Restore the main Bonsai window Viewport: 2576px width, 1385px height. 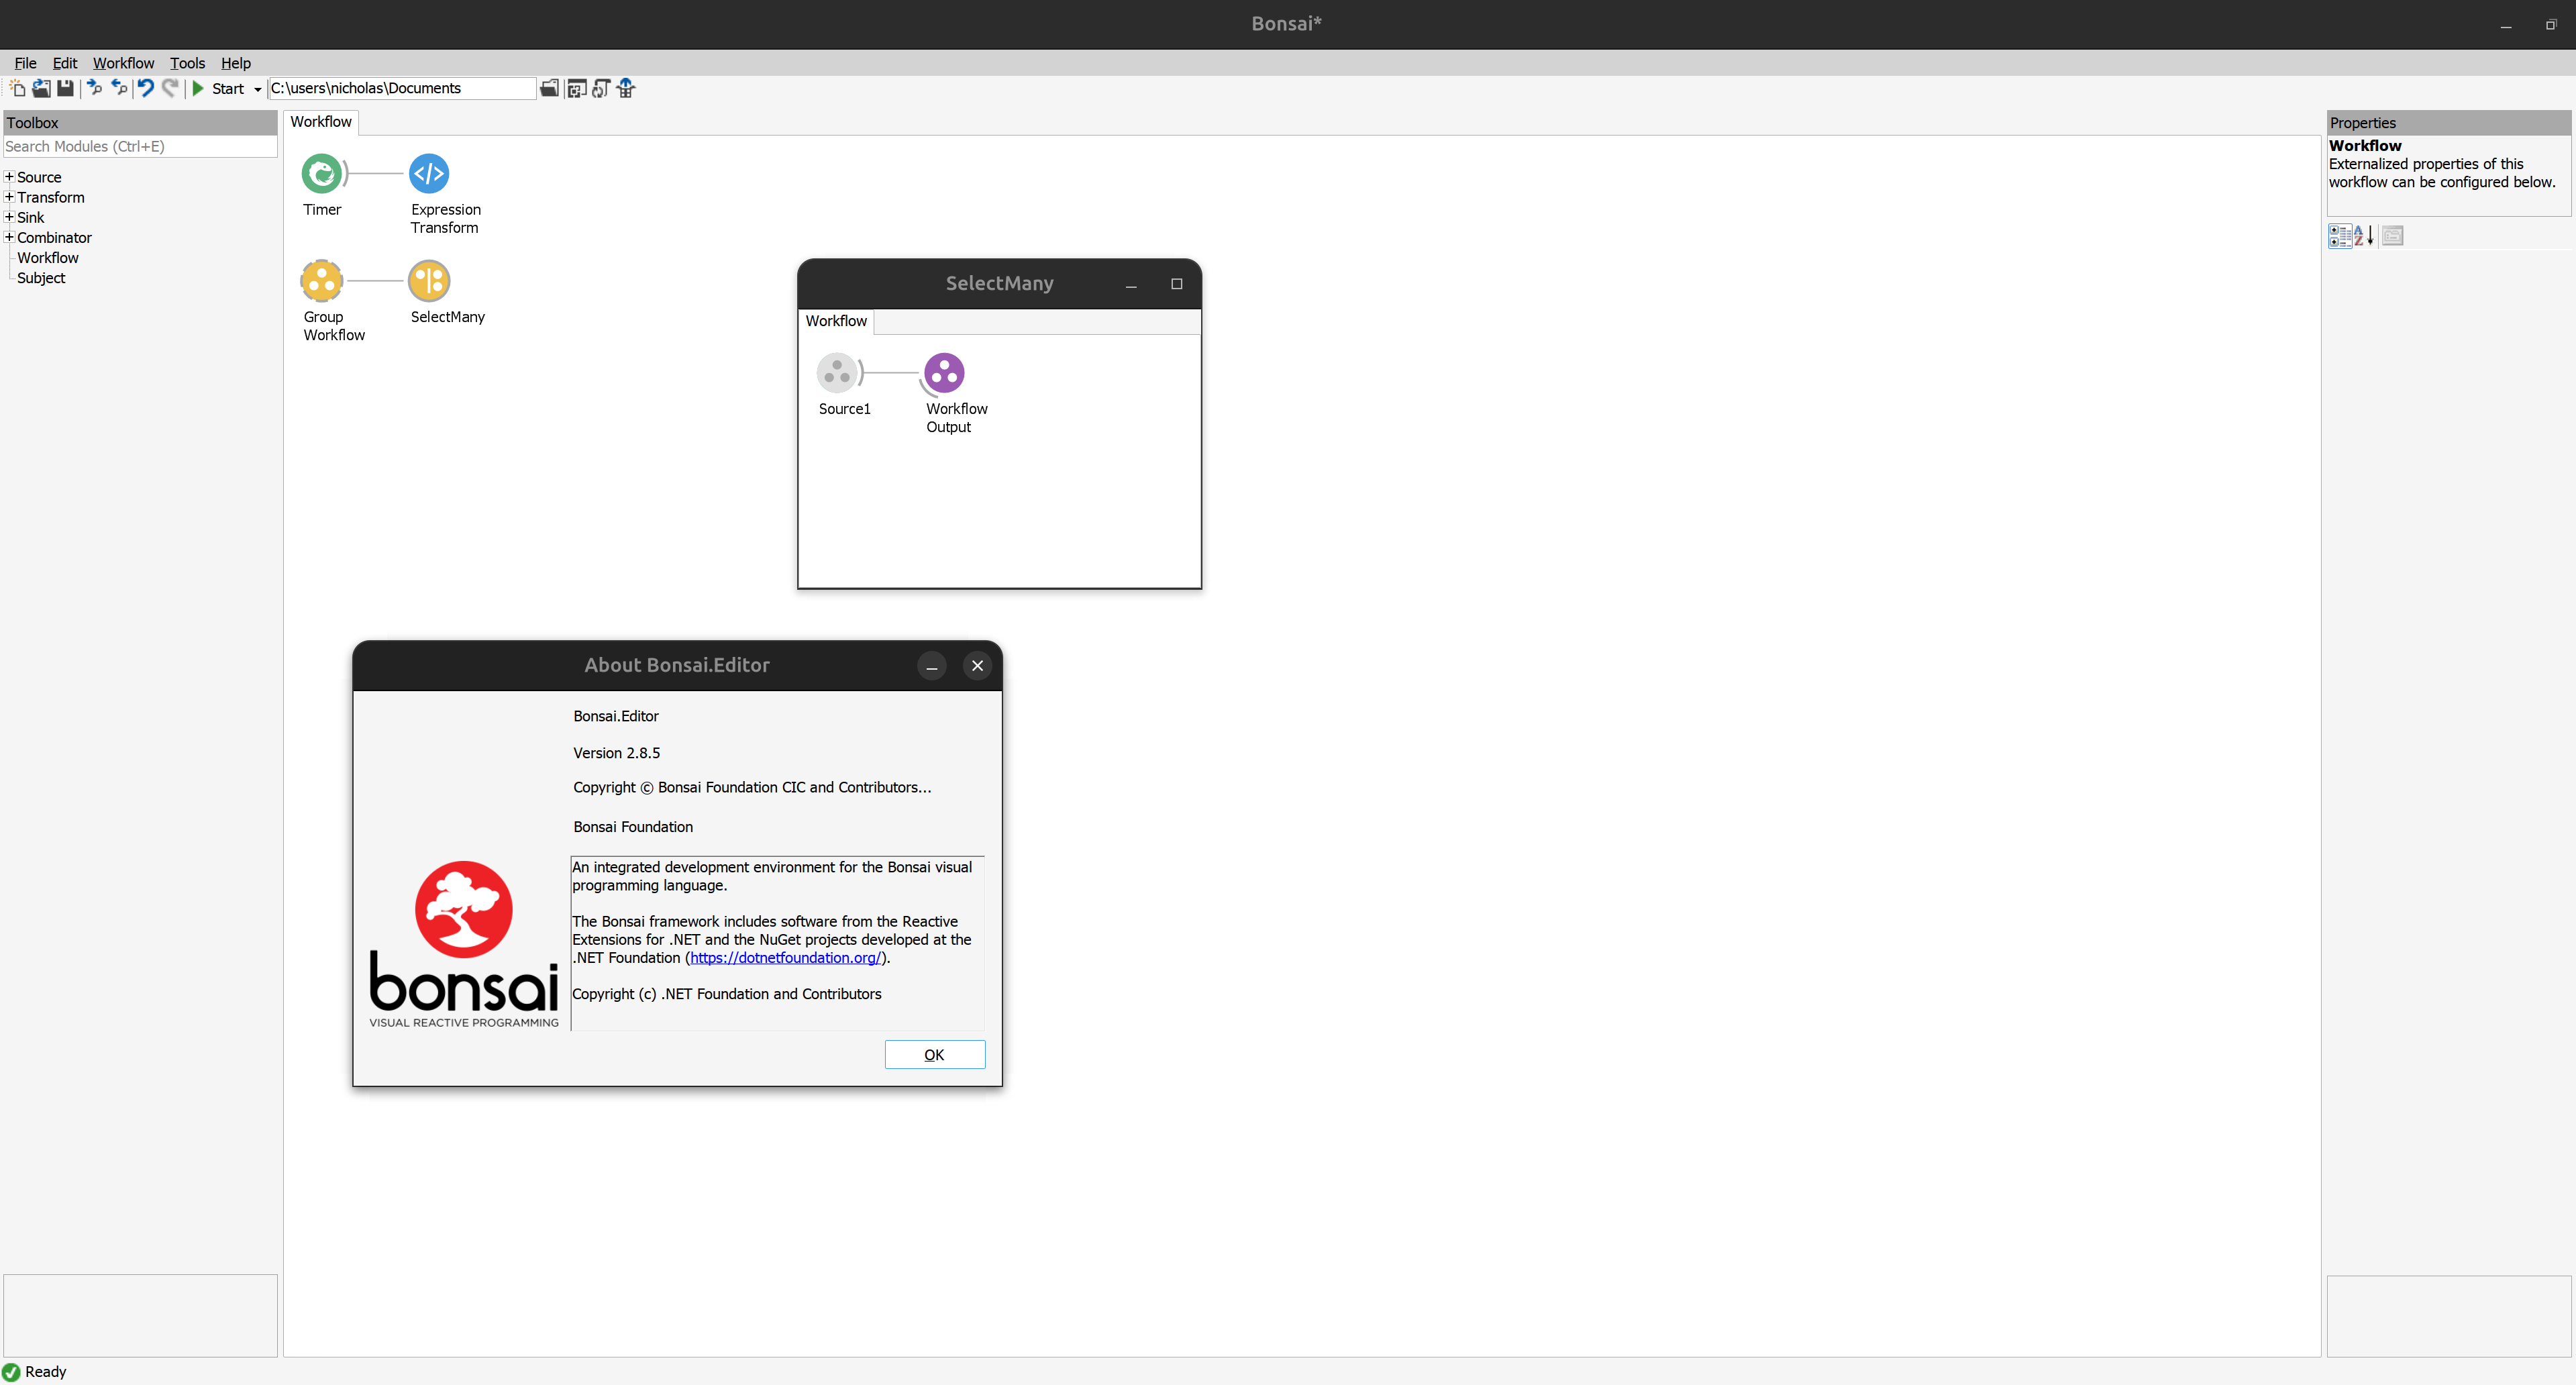click(2551, 25)
